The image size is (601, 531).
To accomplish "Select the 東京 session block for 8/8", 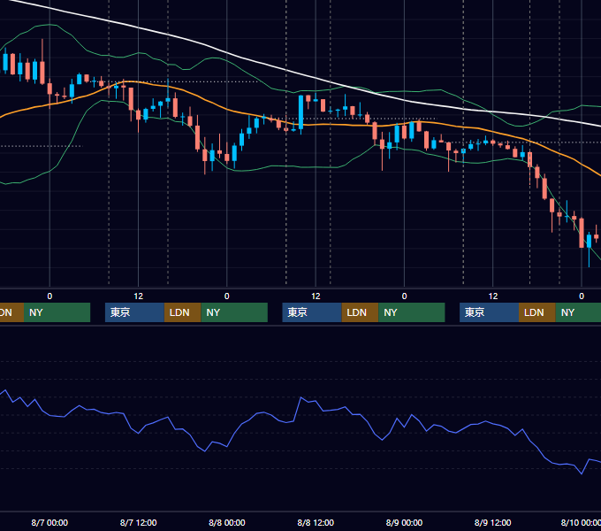I will [x=312, y=312].
